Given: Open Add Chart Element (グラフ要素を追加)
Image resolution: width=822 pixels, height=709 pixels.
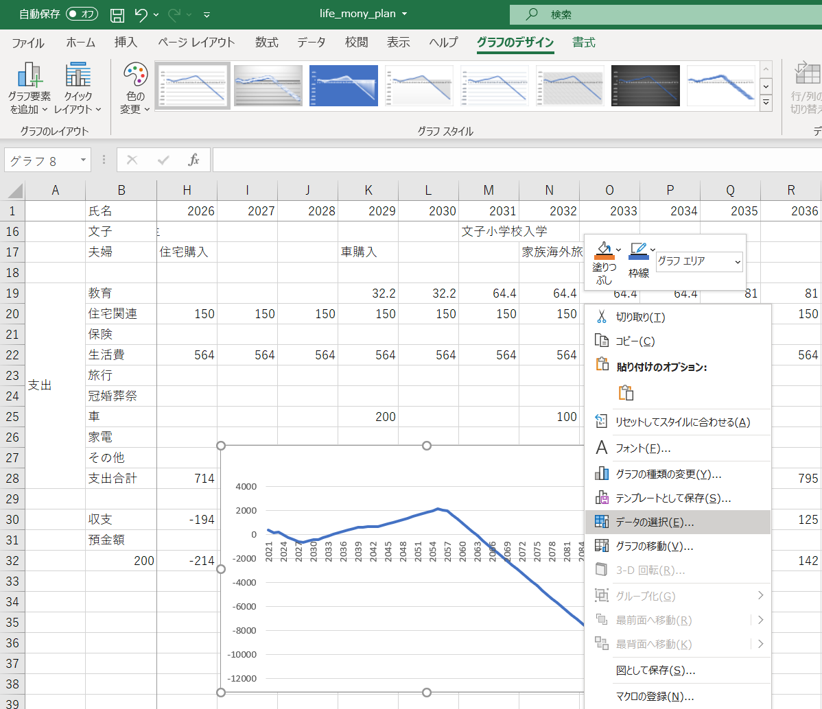Looking at the screenshot, I should point(30,88).
